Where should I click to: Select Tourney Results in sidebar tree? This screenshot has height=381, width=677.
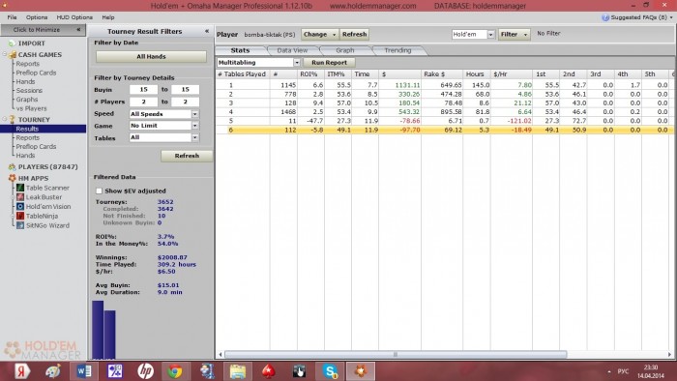point(27,129)
